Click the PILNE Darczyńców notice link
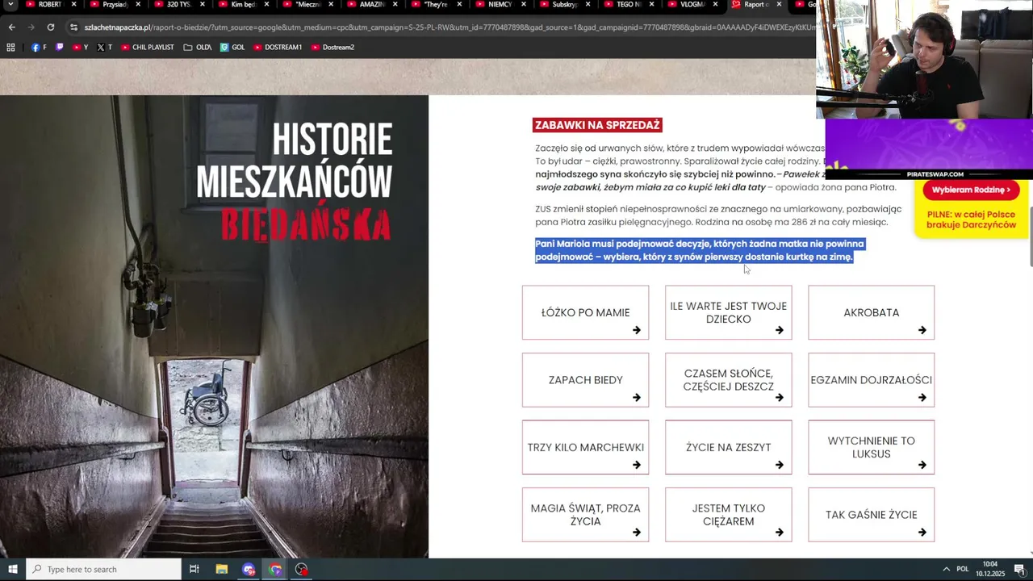The image size is (1033, 581). (971, 219)
